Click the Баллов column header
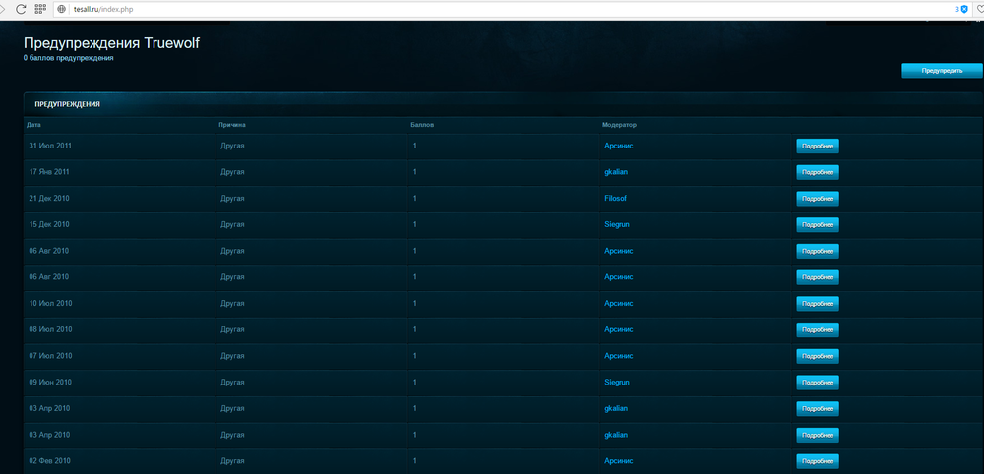Screen dimensions: 984x474 click(x=422, y=125)
